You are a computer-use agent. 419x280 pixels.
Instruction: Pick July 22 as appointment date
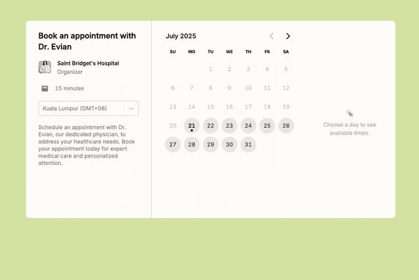pyautogui.click(x=210, y=126)
